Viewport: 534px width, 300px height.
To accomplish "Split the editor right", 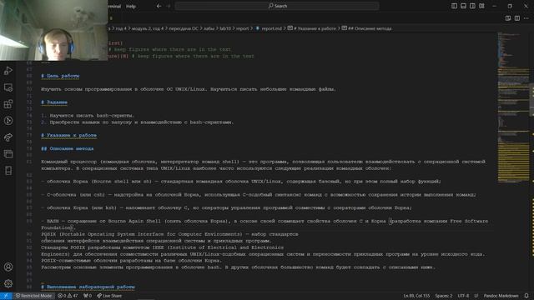I will pyautogui.click(x=517, y=18).
